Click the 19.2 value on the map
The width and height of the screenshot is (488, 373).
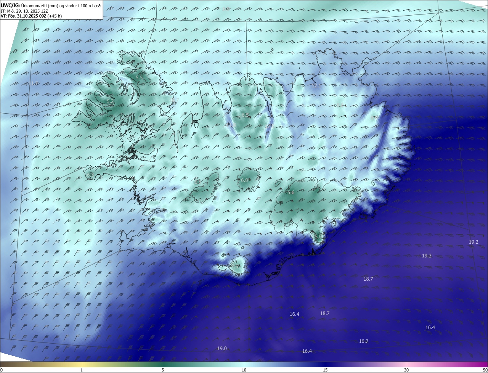474,242
